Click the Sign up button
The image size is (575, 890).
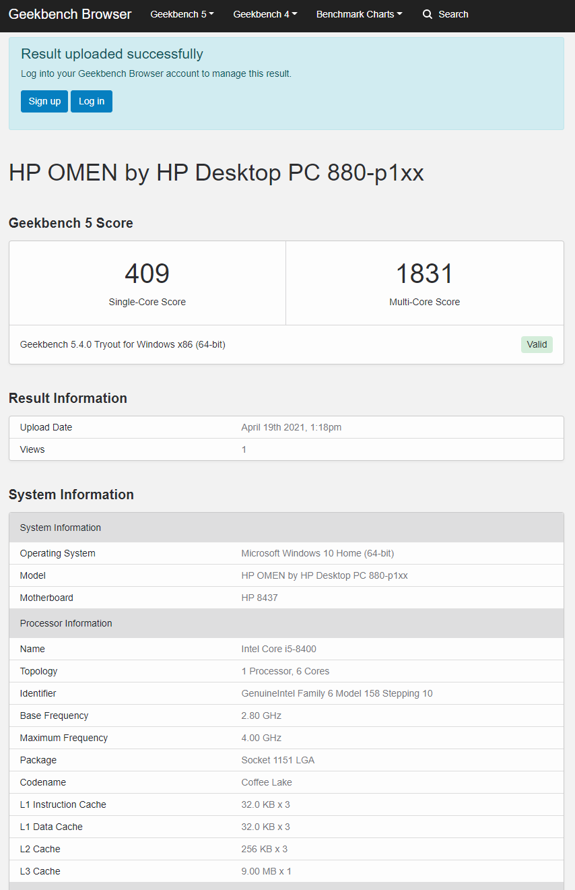44,101
